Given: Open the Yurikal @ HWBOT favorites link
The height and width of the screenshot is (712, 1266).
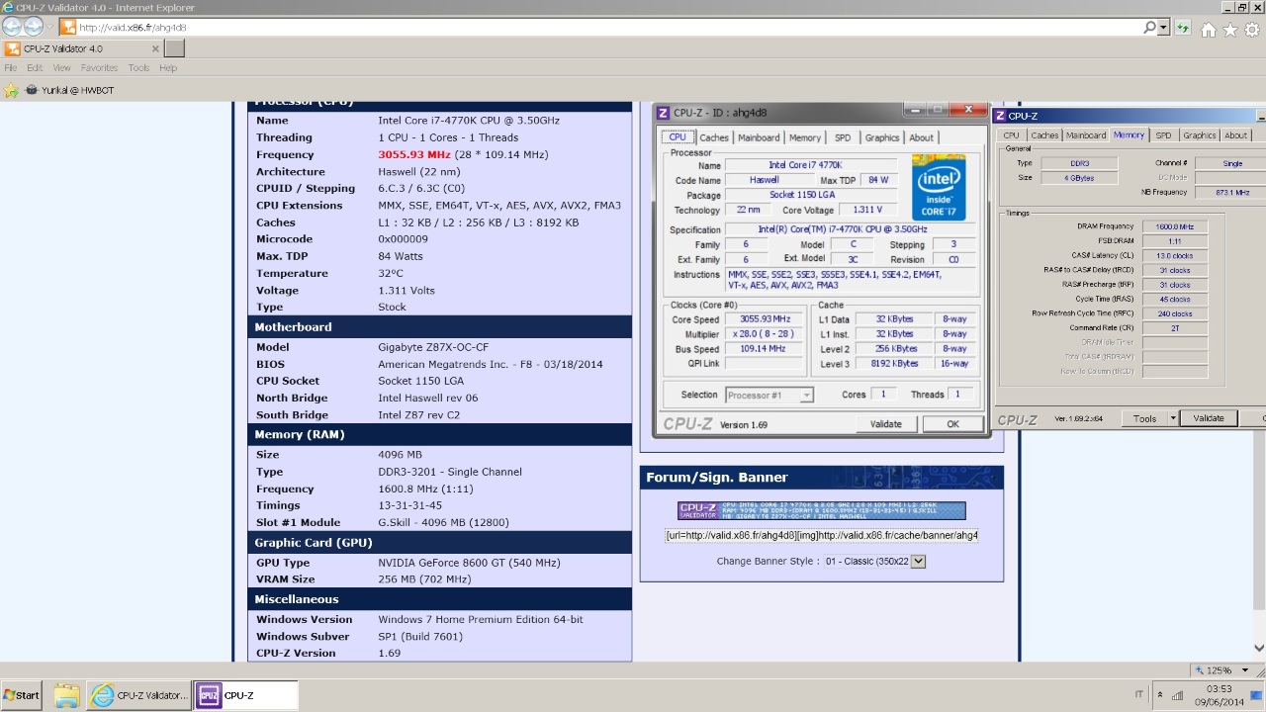Looking at the screenshot, I should (72, 90).
